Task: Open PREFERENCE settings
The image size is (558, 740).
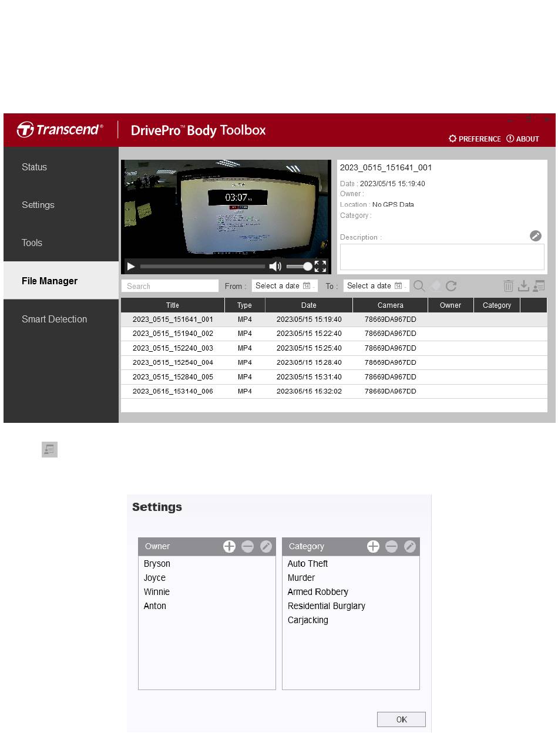Action: click(x=475, y=139)
